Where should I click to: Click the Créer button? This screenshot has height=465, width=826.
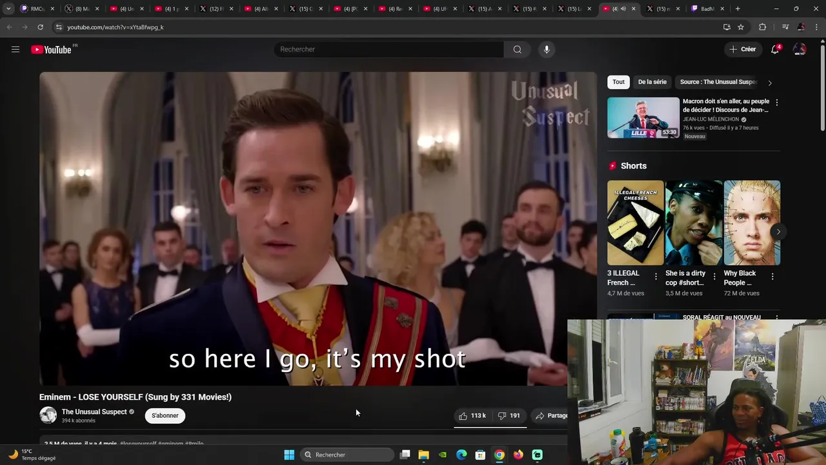pyautogui.click(x=742, y=49)
